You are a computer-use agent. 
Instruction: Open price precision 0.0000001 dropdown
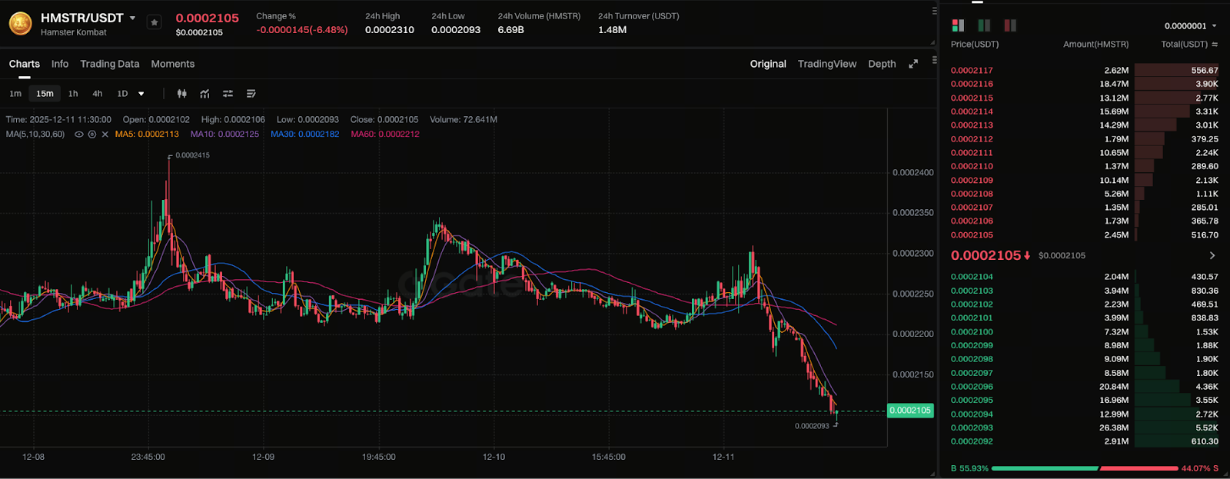coord(1191,26)
